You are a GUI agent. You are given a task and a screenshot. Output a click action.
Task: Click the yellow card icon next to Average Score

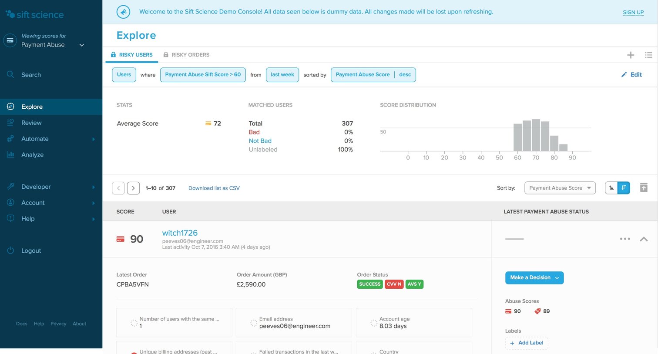[x=208, y=124]
